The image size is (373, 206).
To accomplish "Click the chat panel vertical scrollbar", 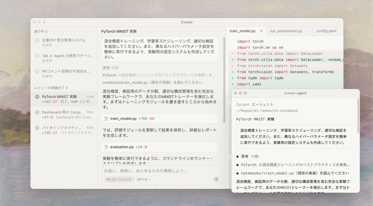I will (x=224, y=80).
